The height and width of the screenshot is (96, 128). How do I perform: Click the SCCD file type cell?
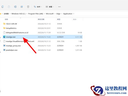[61, 33]
